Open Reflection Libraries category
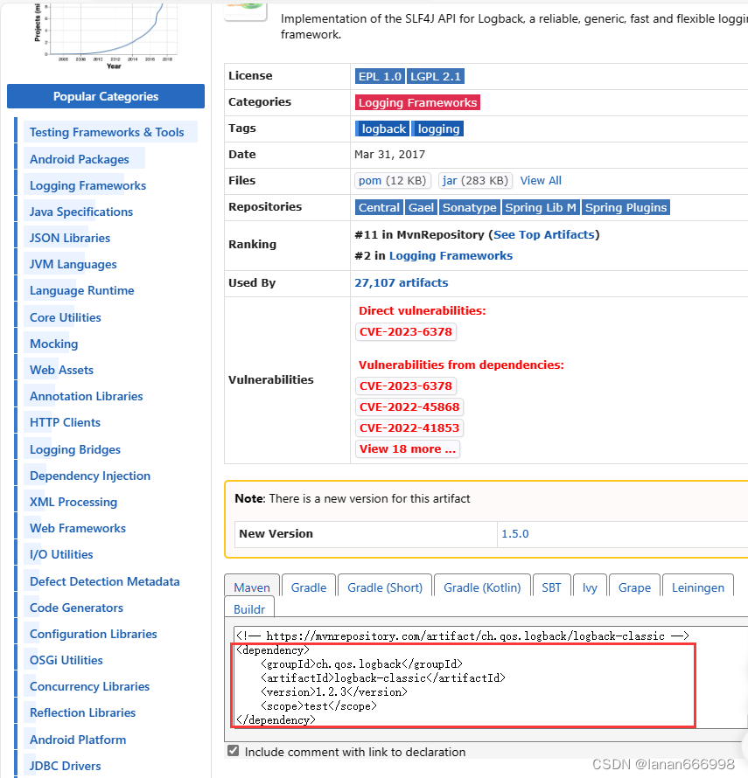This screenshot has height=778, width=748. pos(83,713)
